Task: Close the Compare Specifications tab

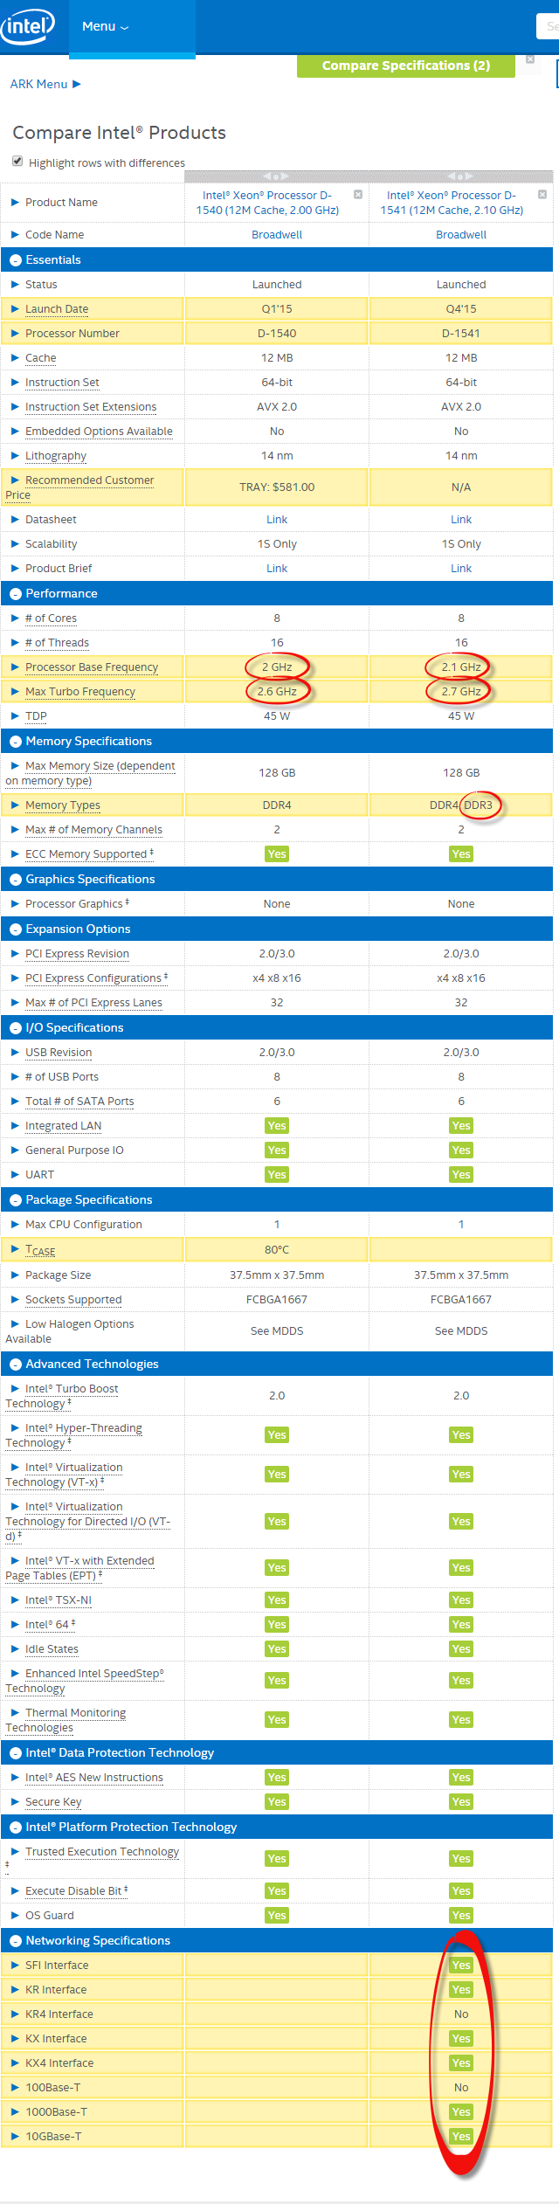Action: click(x=529, y=59)
